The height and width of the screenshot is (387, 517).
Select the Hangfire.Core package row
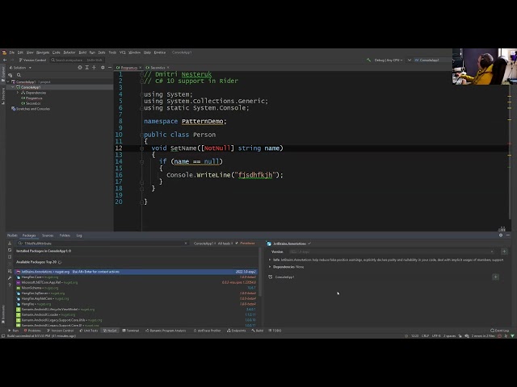pyautogui.click(x=137, y=277)
